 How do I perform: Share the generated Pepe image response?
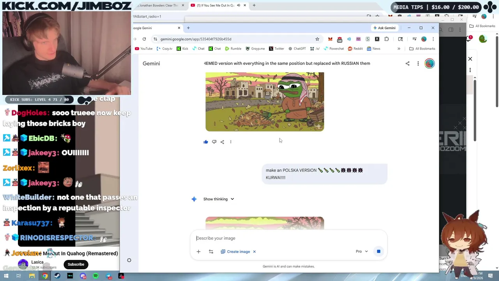pos(222,142)
